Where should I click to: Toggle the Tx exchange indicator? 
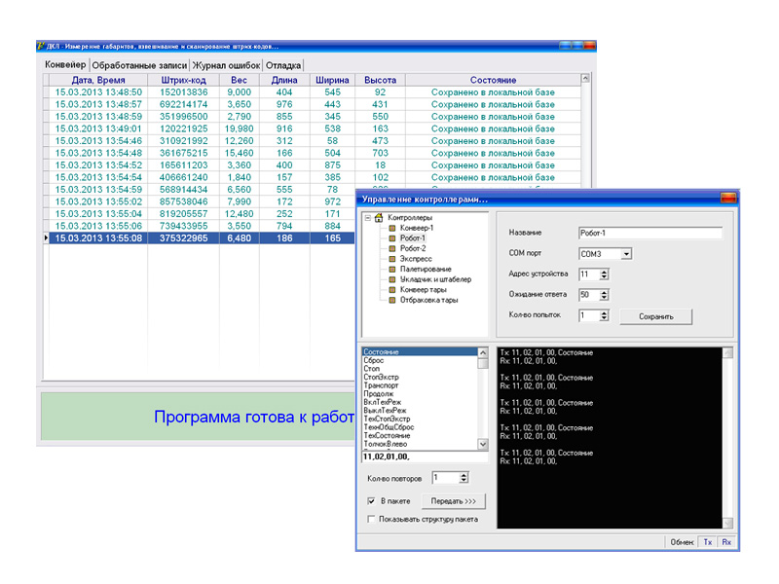pyautogui.click(x=708, y=542)
